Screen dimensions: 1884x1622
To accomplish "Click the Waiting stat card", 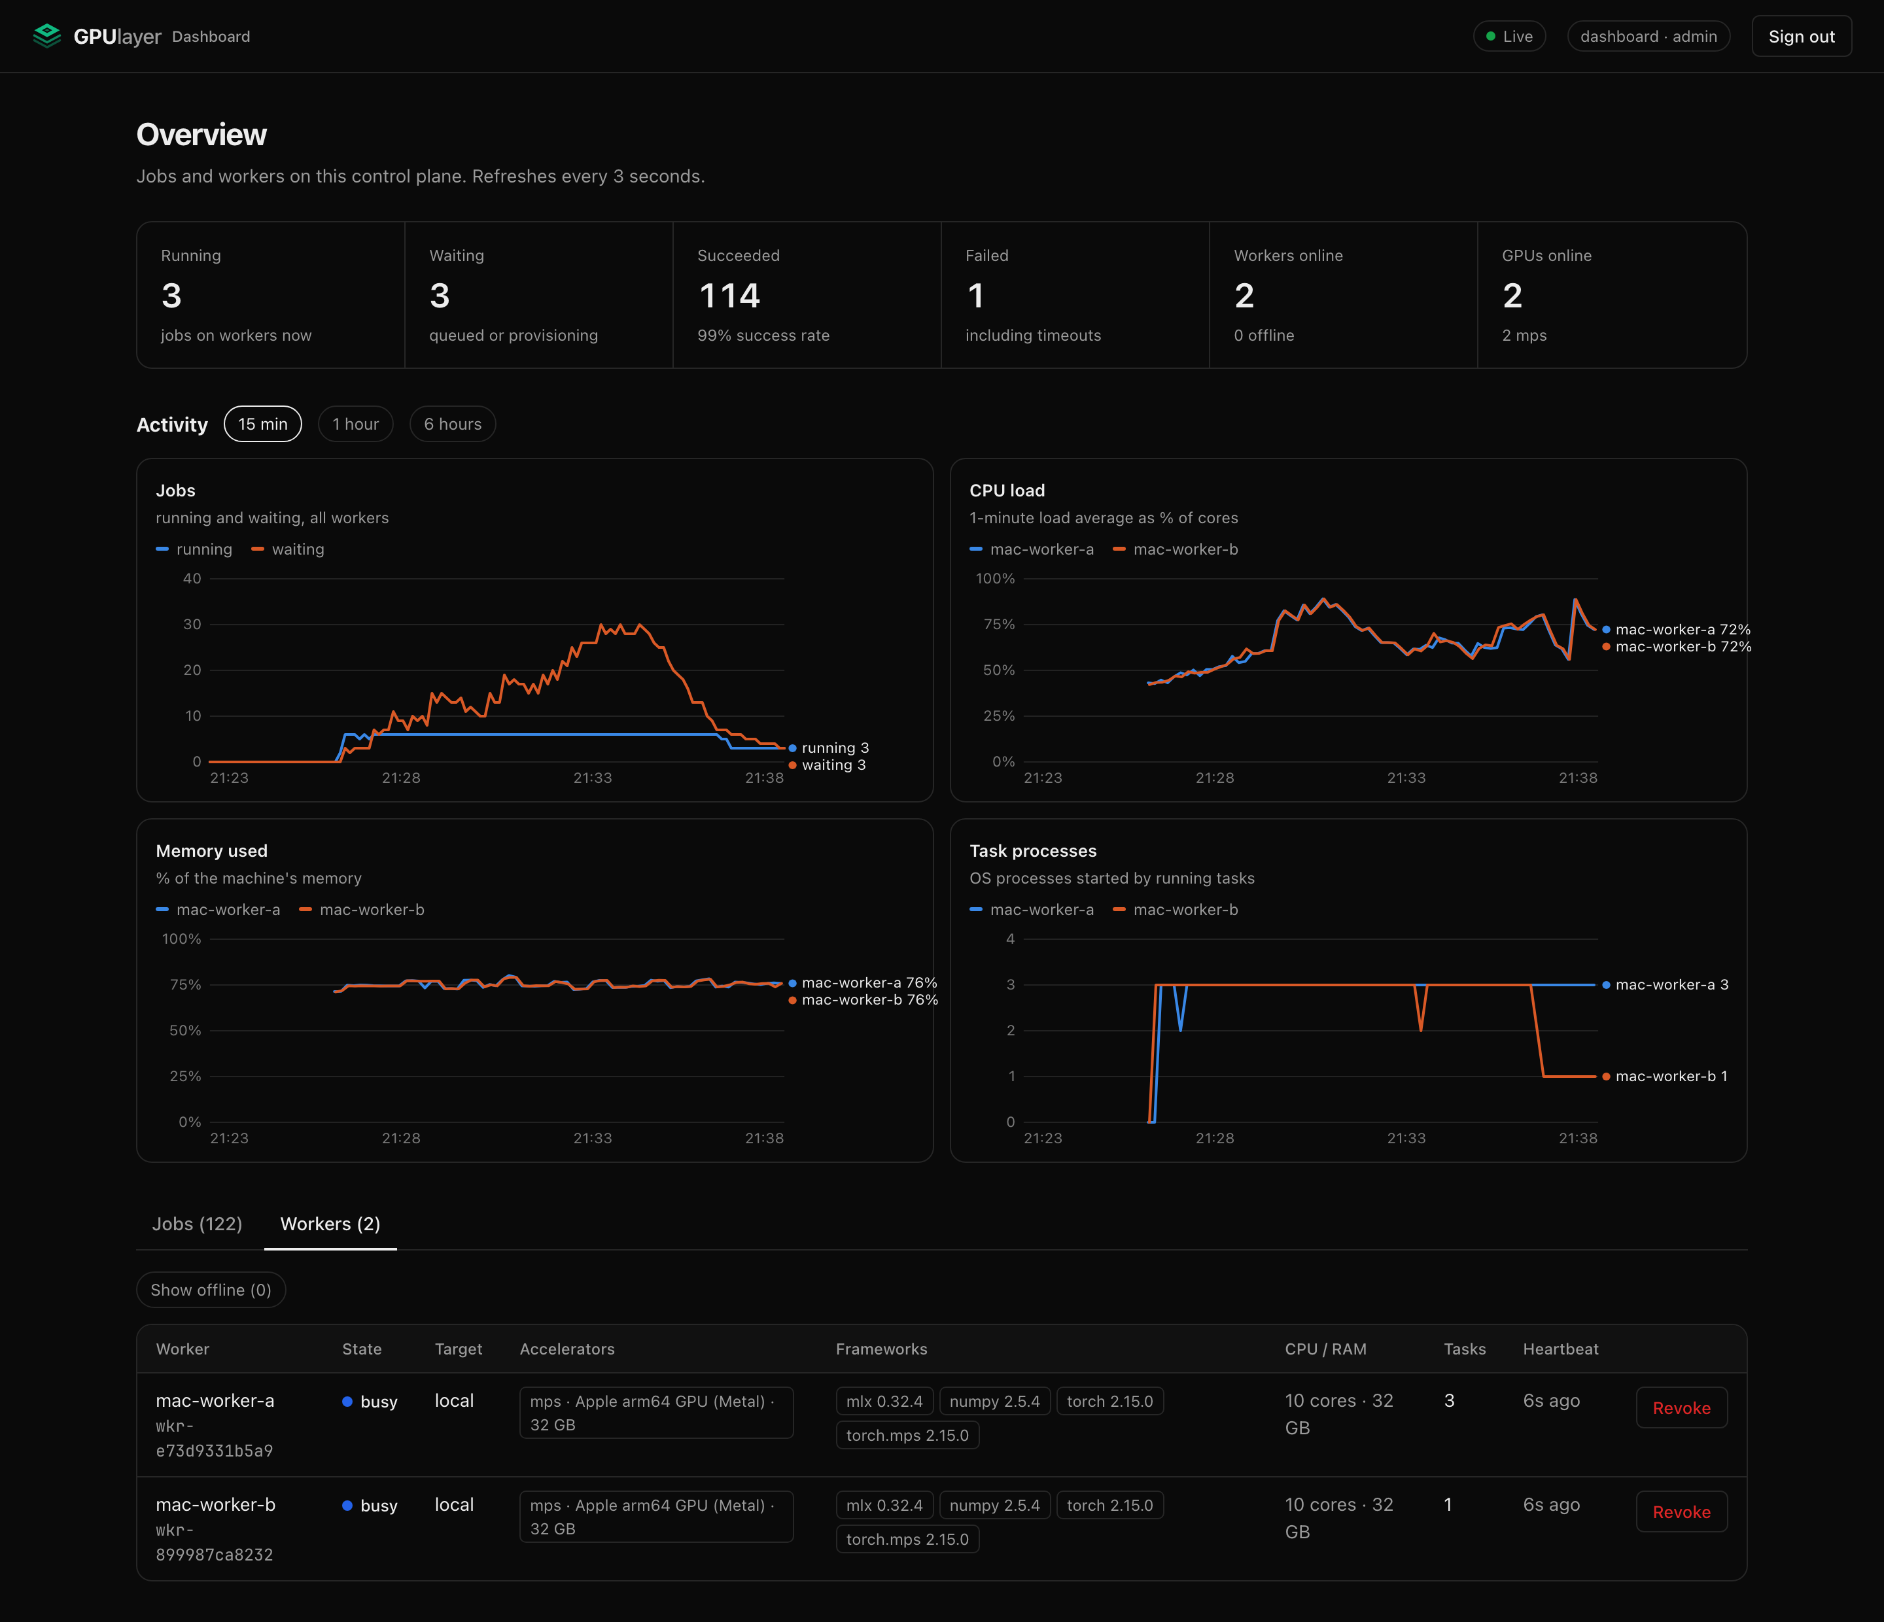I will point(538,294).
